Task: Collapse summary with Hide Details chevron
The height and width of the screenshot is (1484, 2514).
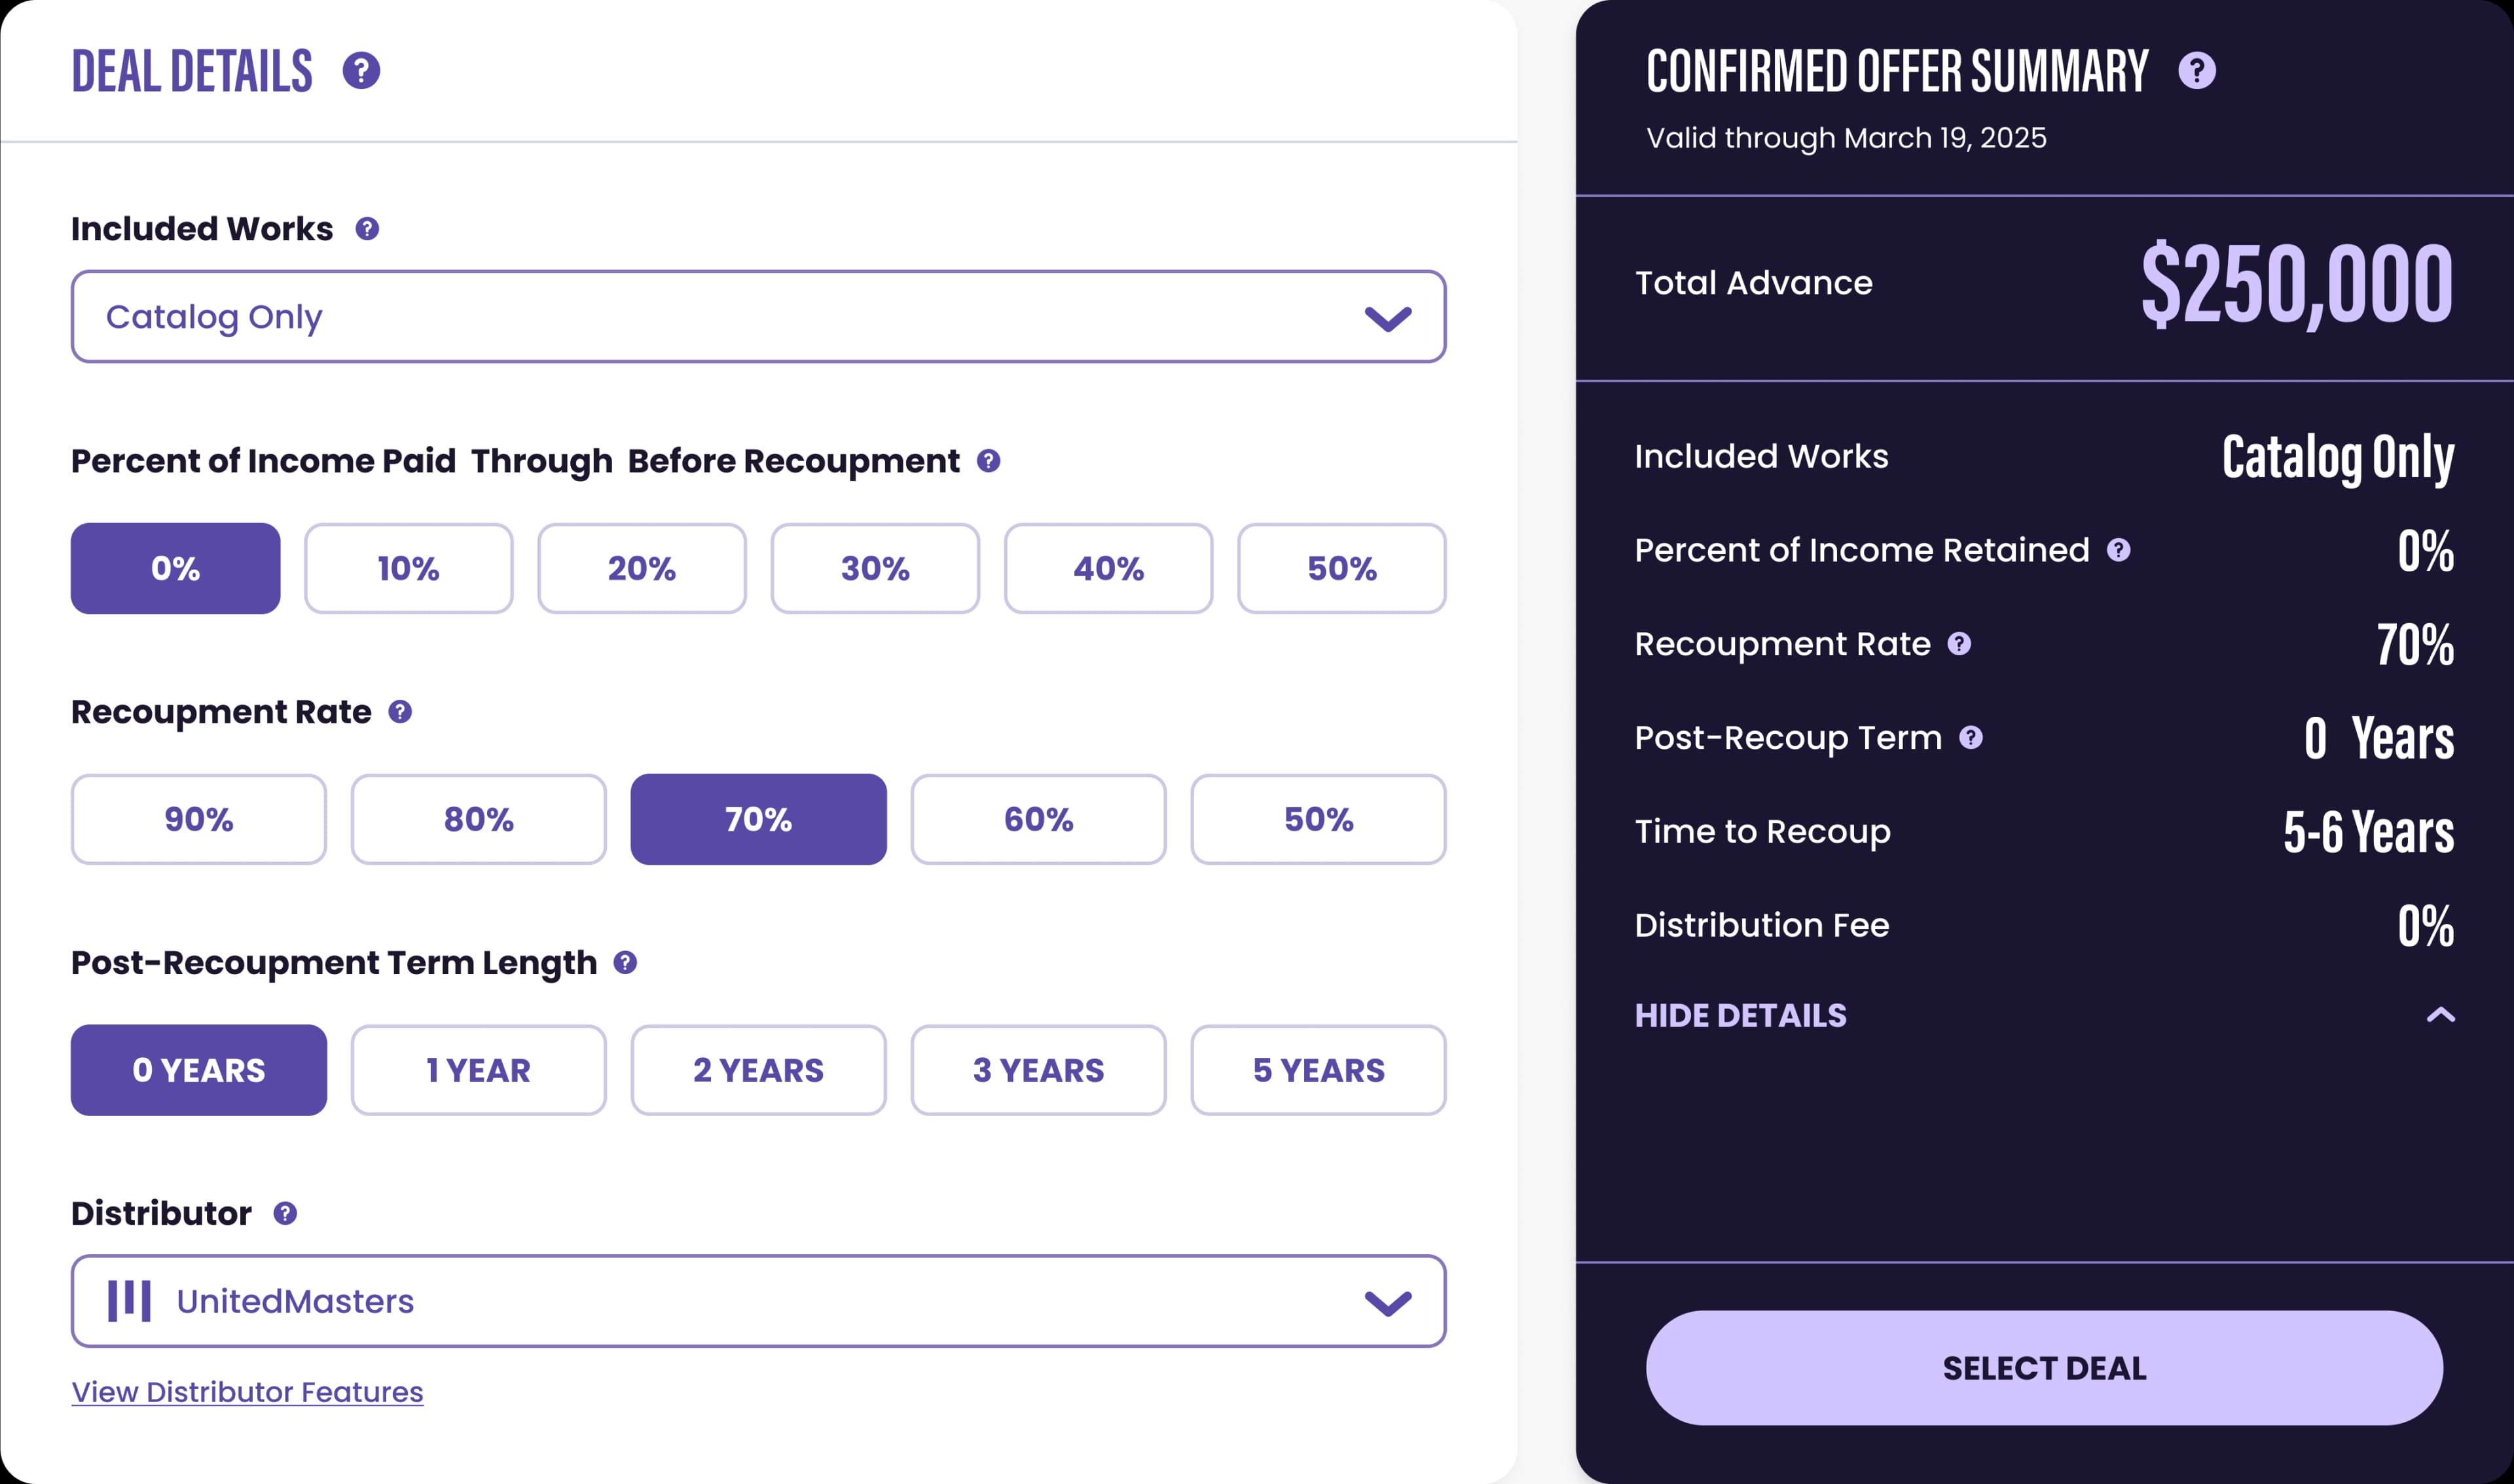Action: tap(2440, 1015)
